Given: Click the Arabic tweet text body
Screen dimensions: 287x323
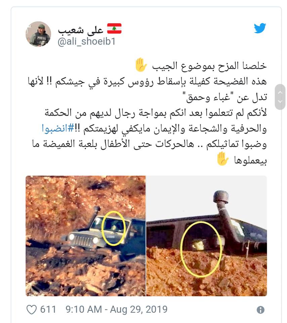Looking at the screenshot, I should (x=147, y=113).
